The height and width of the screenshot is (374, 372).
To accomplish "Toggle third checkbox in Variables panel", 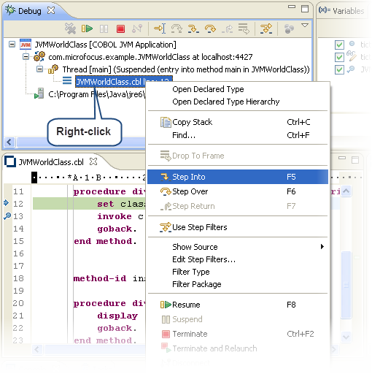I will 339,69.
